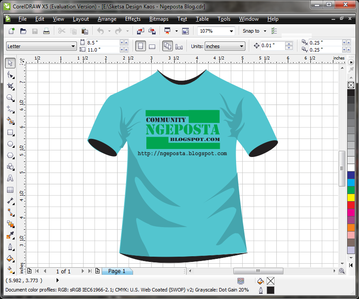Expand the status bar coordinates flyout arrow
The width and height of the screenshot is (359, 299).
(x=57, y=280)
